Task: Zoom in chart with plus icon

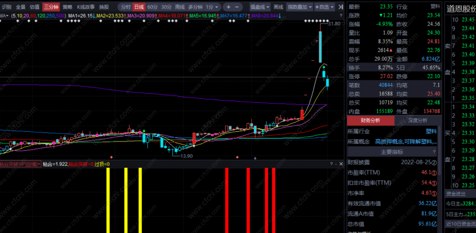Action: pos(229,7)
